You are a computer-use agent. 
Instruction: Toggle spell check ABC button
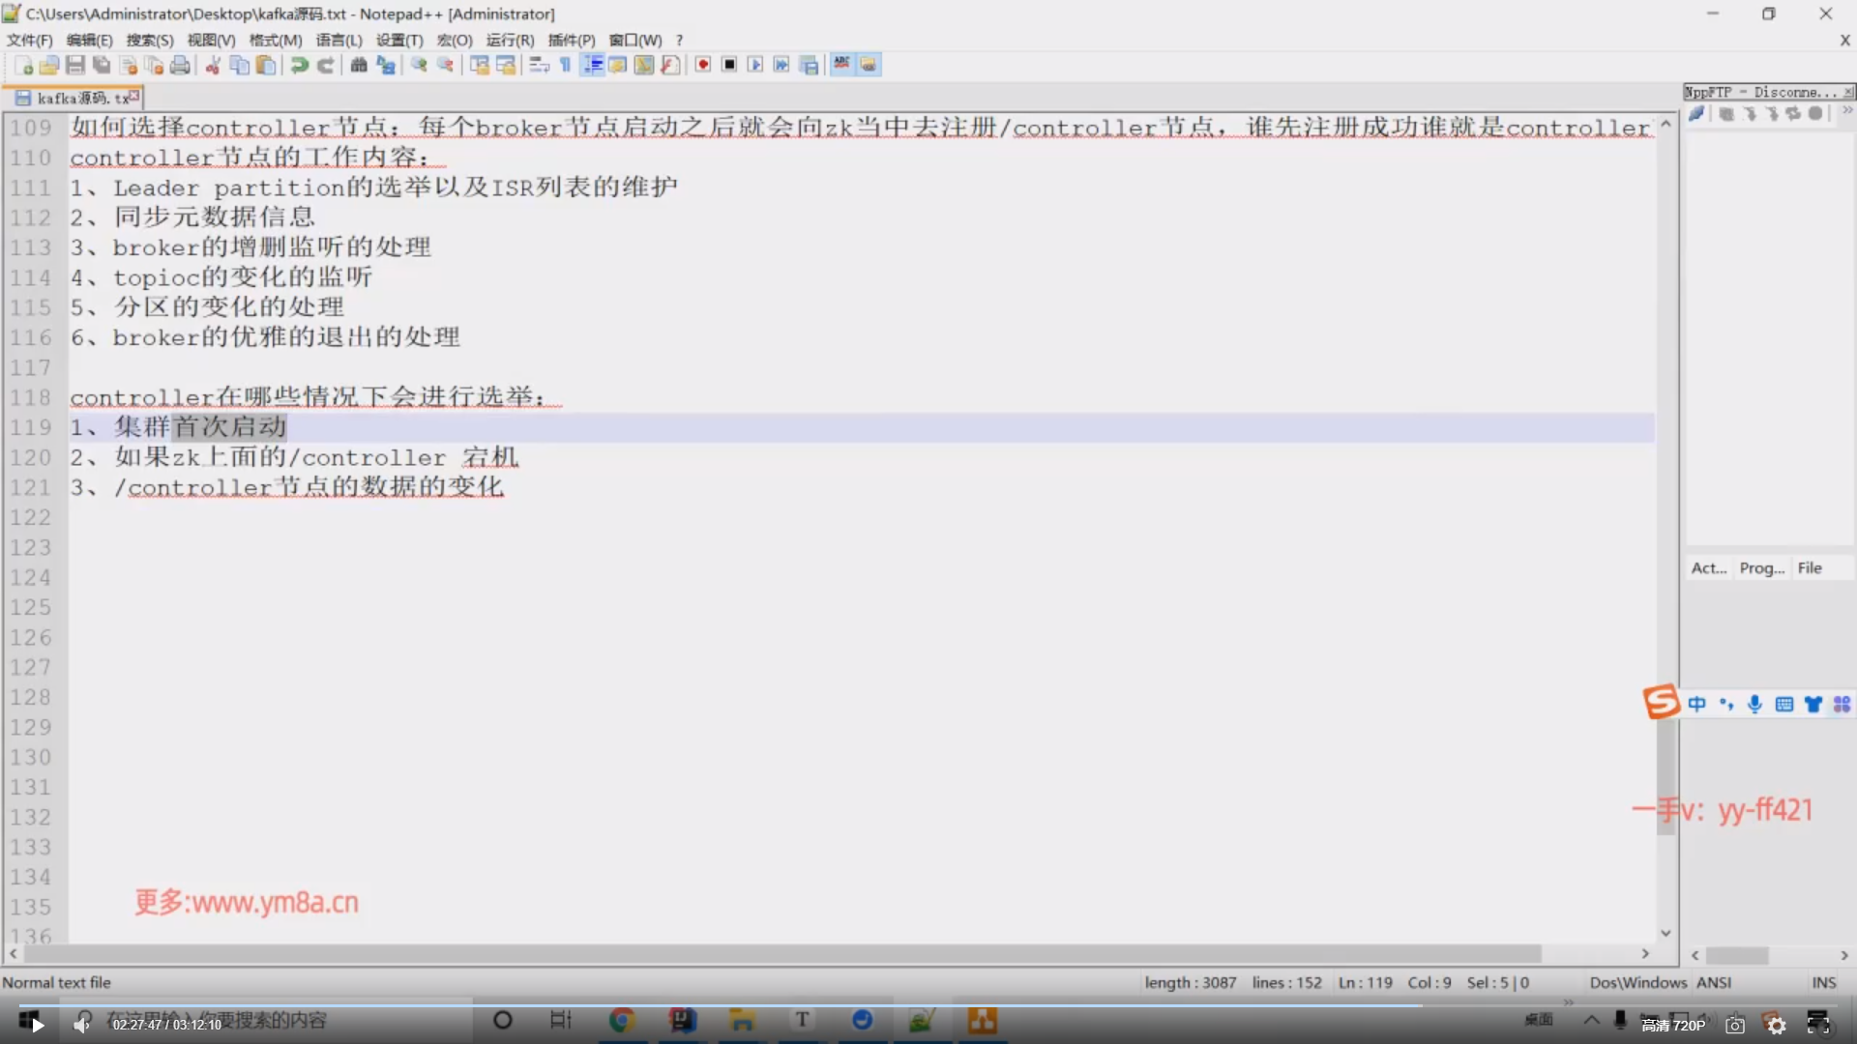(841, 65)
